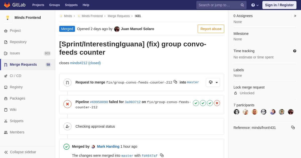This screenshot has height=158, width=301.
Task: Click the approval status user icon
Action: coord(67,126)
